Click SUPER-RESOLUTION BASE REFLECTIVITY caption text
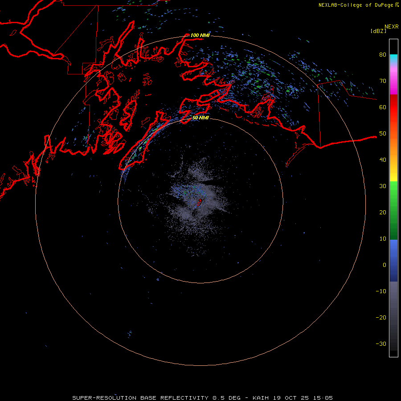 140,398
